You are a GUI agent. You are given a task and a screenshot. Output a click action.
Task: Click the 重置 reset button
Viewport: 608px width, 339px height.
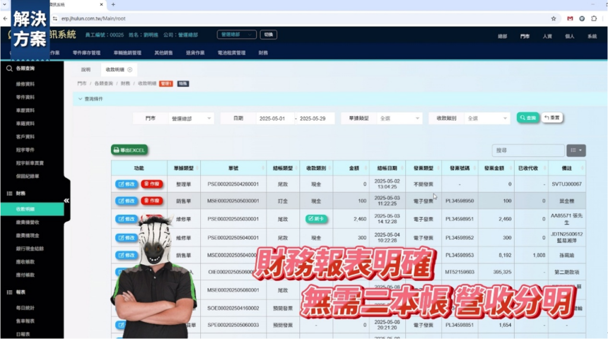pos(552,118)
